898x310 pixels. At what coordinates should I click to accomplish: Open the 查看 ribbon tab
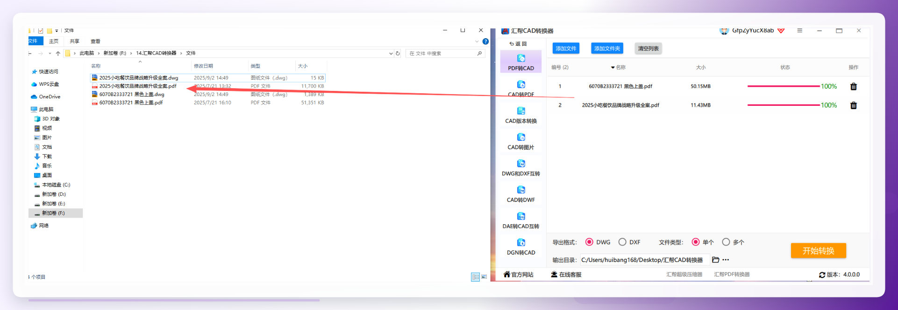95,41
